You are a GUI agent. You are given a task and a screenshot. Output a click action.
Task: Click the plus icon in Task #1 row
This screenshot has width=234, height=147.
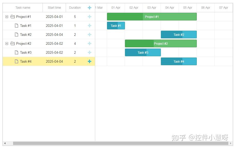coord(89,26)
